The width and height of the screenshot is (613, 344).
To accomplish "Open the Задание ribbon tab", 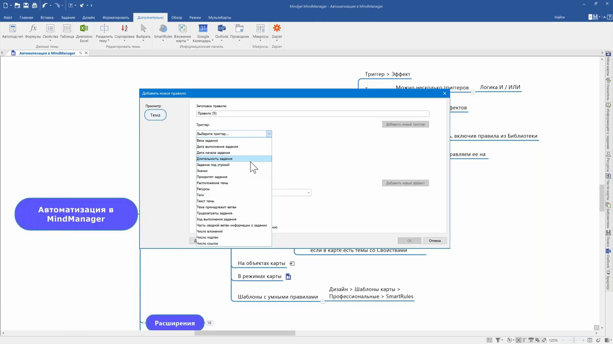I will click(x=68, y=18).
